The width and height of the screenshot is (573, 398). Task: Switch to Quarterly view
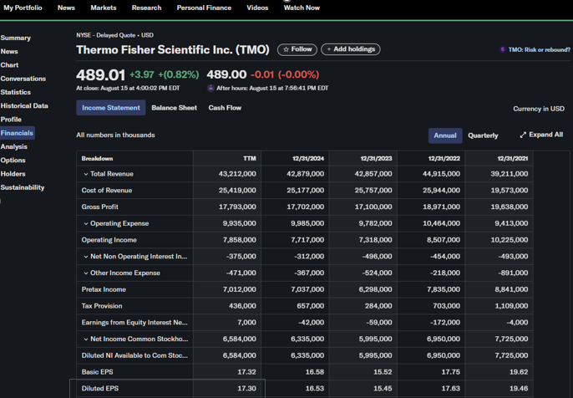coord(483,135)
